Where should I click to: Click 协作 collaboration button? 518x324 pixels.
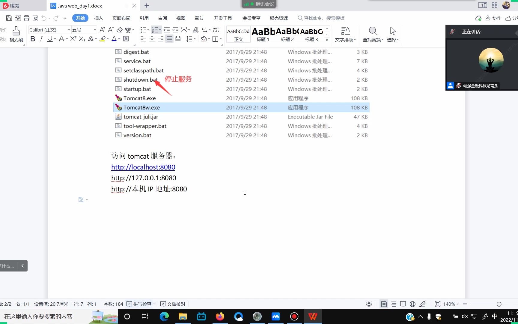coord(493,18)
